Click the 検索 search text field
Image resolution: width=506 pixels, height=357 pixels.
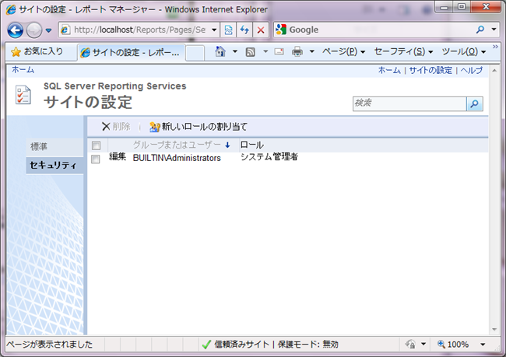pos(409,103)
